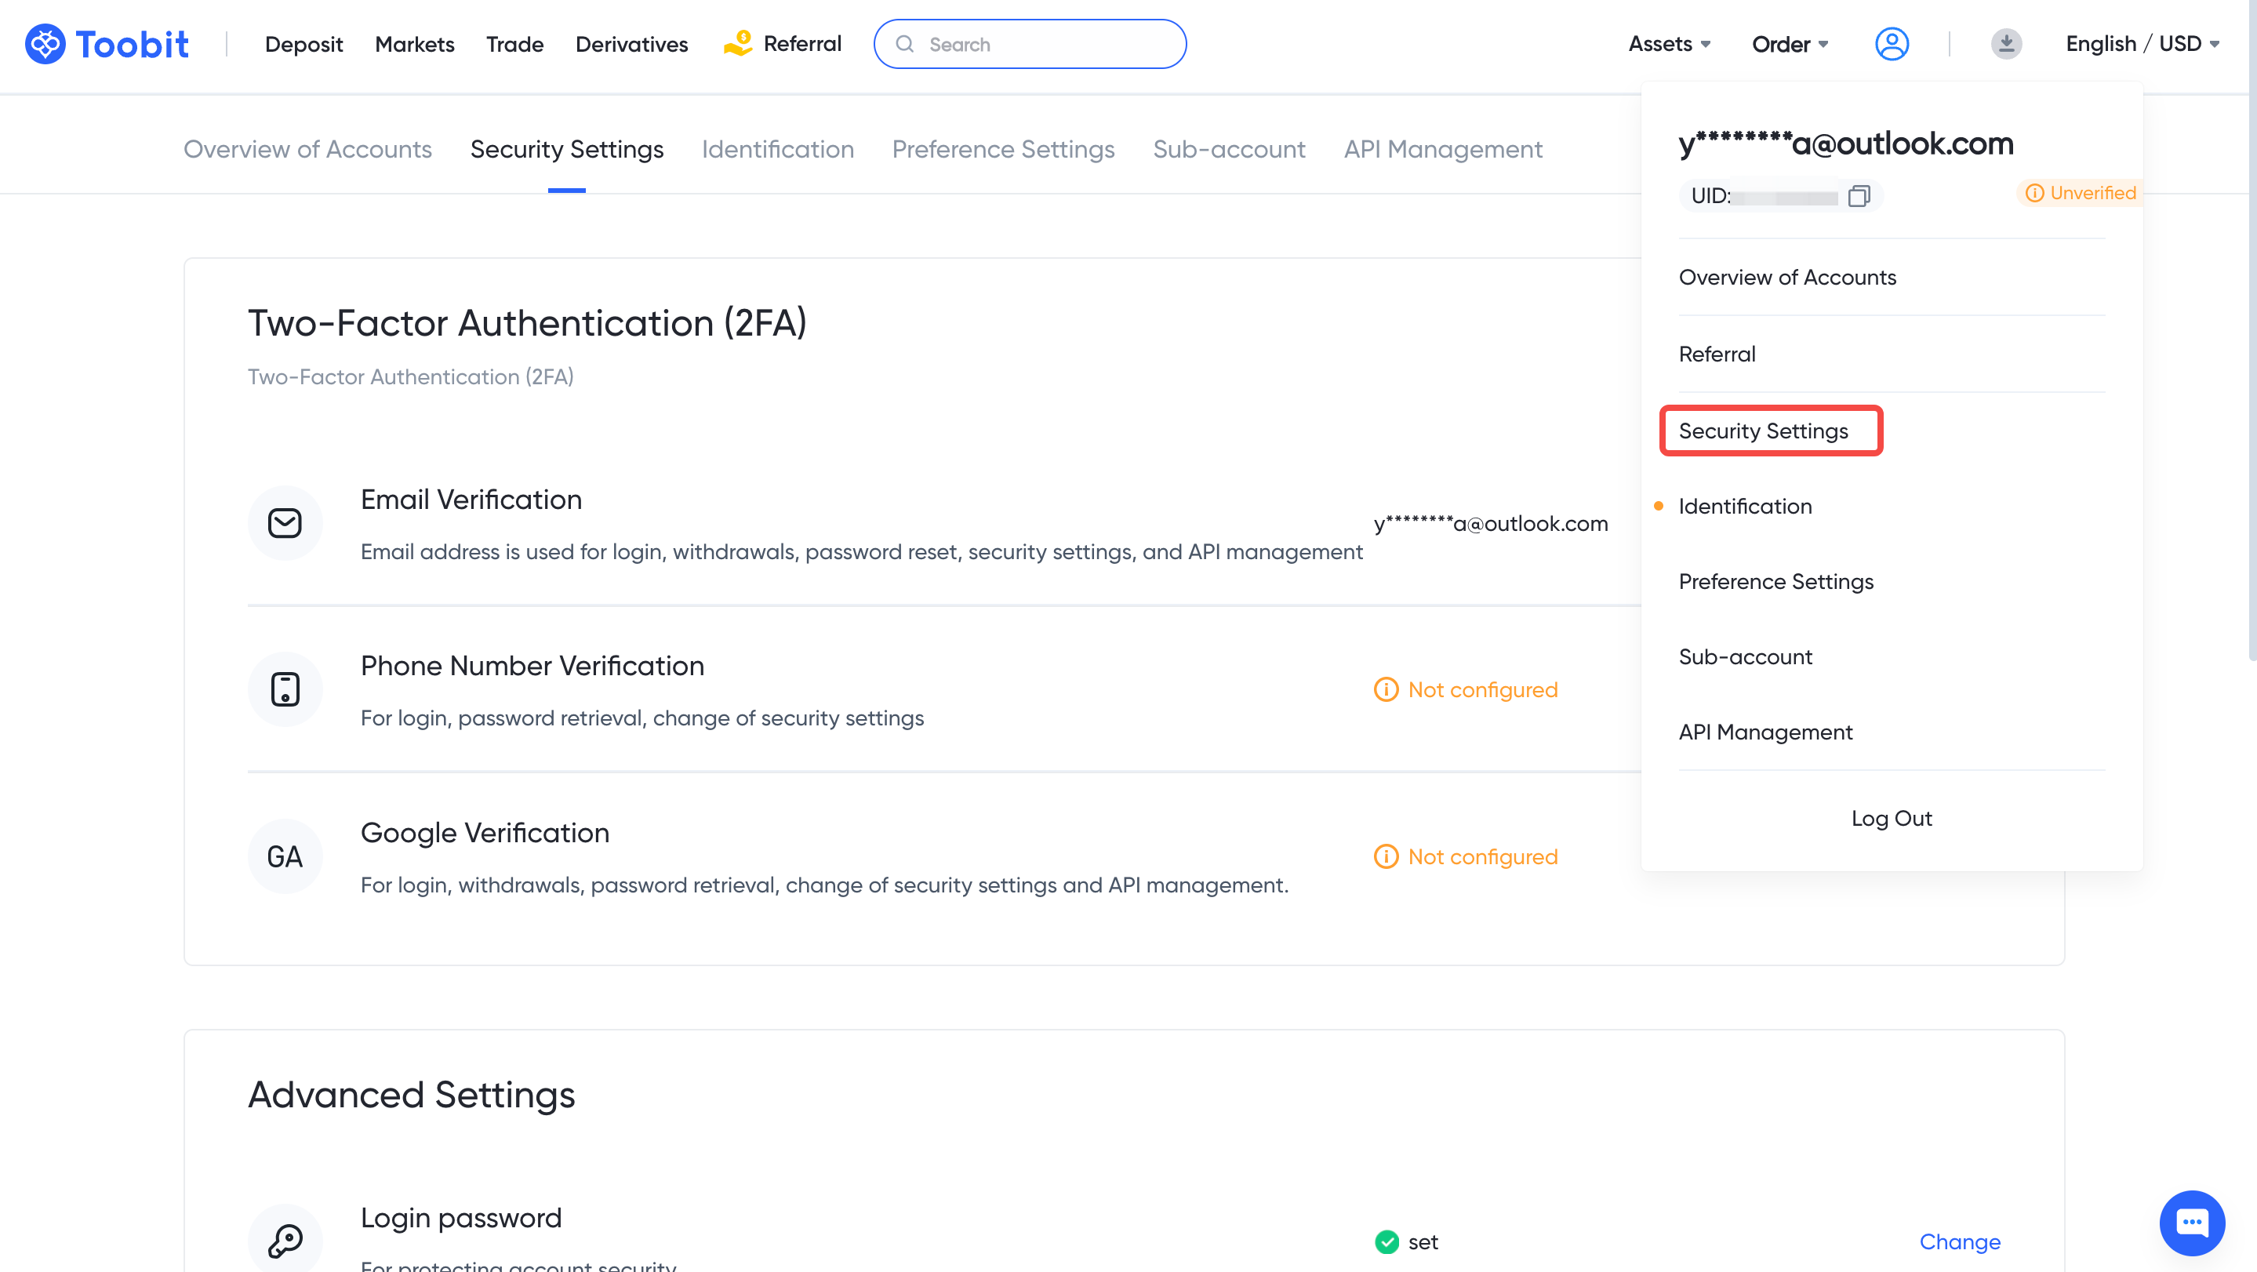
Task: Click the Referral coin hand icon
Action: (x=738, y=43)
